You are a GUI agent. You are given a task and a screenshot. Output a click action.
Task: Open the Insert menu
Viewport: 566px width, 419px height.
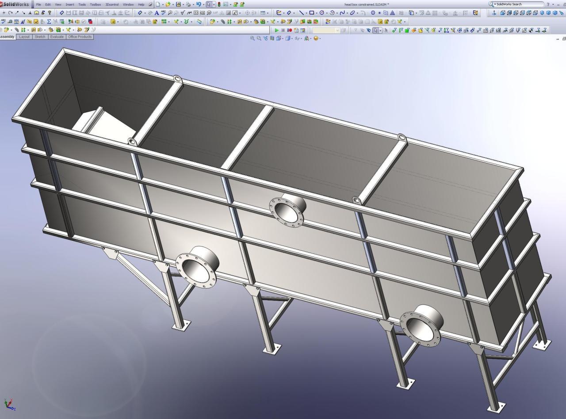tap(70, 4)
